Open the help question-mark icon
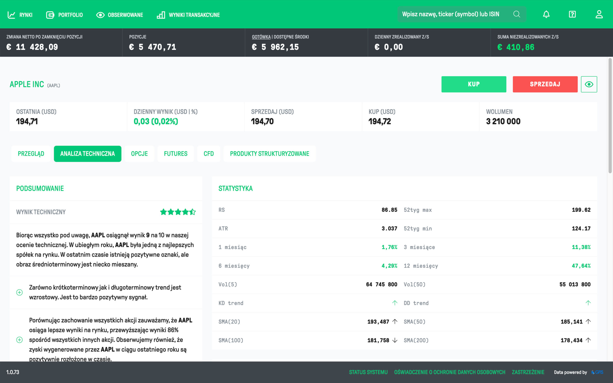 tap(572, 14)
